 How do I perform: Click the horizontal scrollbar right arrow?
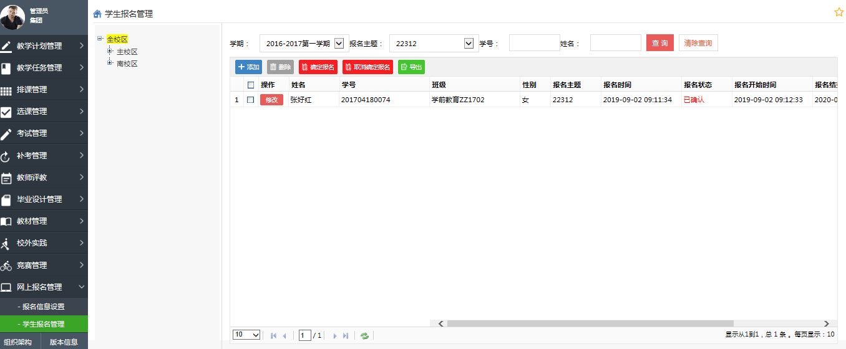tap(827, 323)
